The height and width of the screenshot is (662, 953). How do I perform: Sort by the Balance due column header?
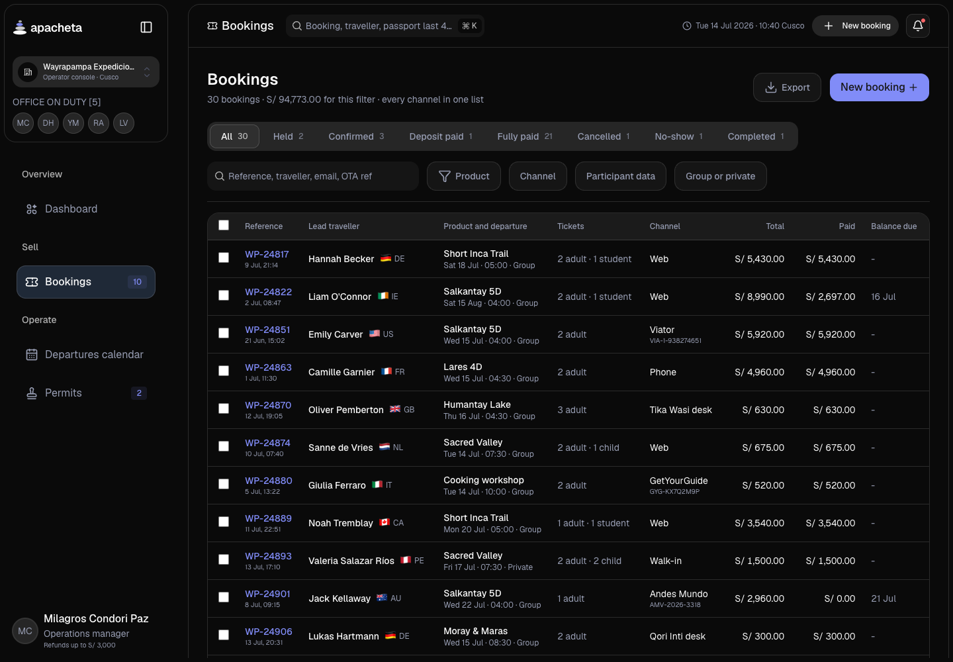(894, 226)
